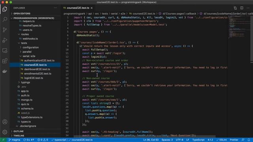Open app.ts file
The width and height of the screenshot is (253, 142).
point(35,91)
